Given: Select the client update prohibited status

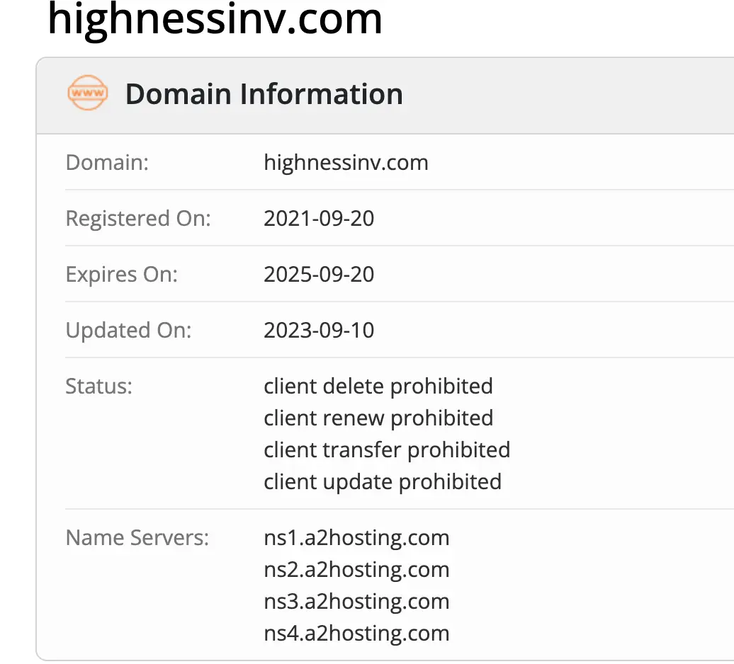Looking at the screenshot, I should click(x=383, y=481).
